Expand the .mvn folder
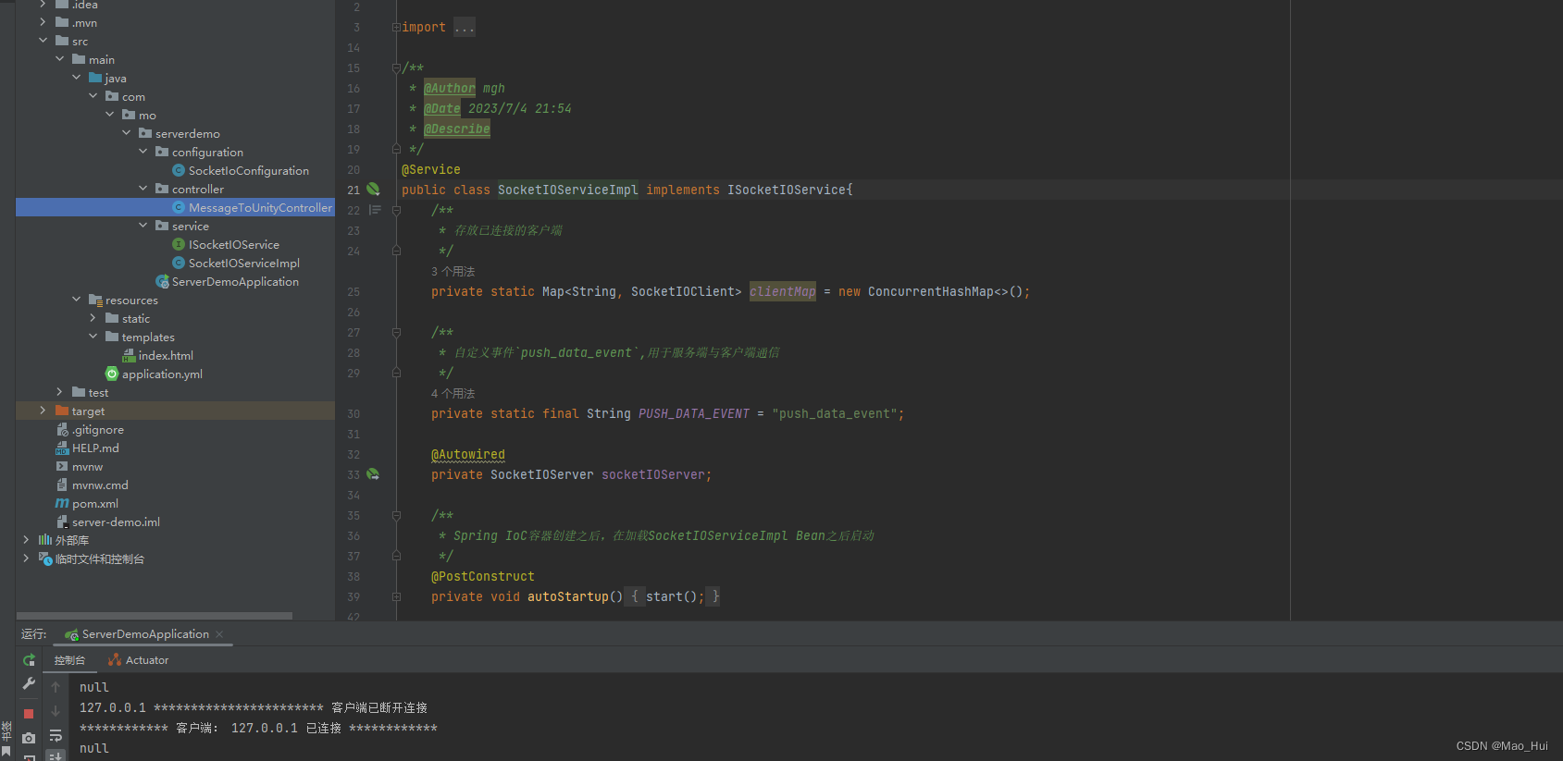This screenshot has height=761, width=1563. click(x=43, y=22)
